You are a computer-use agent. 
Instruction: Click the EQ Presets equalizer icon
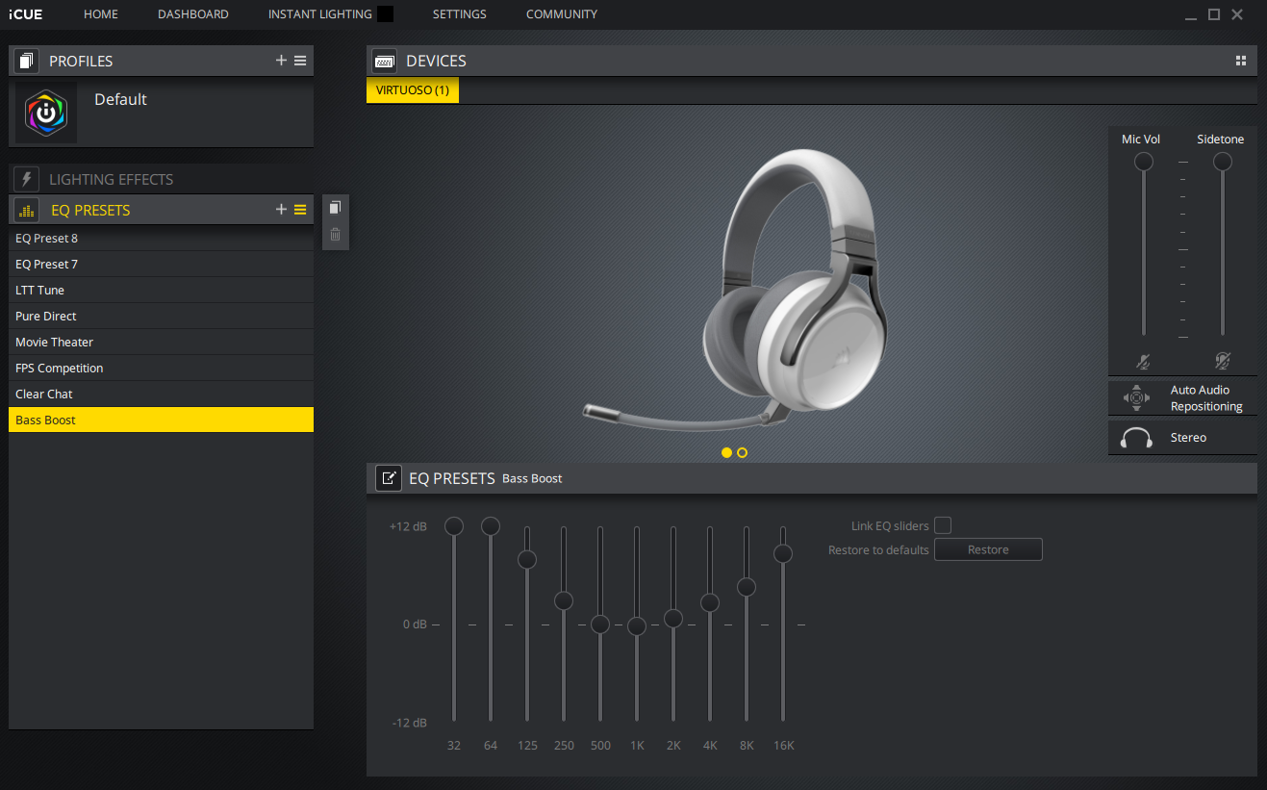pyautogui.click(x=27, y=210)
